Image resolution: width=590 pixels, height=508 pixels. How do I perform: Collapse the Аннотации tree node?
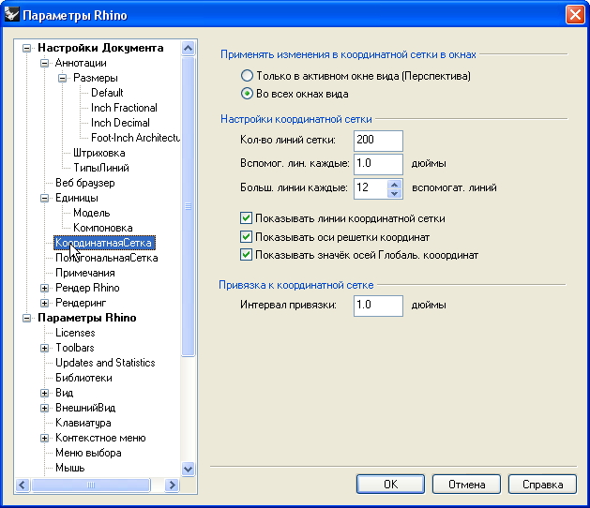(44, 63)
